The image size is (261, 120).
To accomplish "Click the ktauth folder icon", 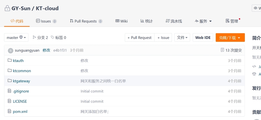I will point(10,60).
